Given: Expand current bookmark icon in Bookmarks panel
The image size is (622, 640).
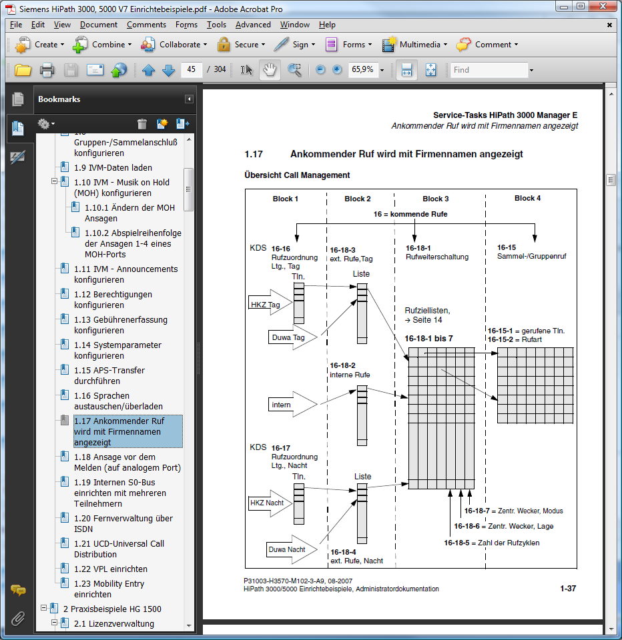Looking at the screenshot, I should (x=183, y=124).
